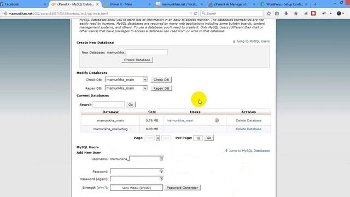Focus the New Database name field
The width and height of the screenshot is (350, 197).
click(147, 53)
